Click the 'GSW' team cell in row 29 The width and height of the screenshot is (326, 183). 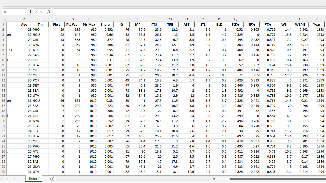coord(40,167)
